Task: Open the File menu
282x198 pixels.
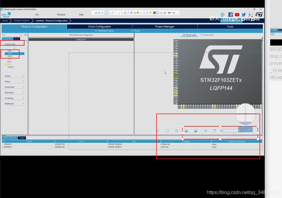Action: [37, 14]
